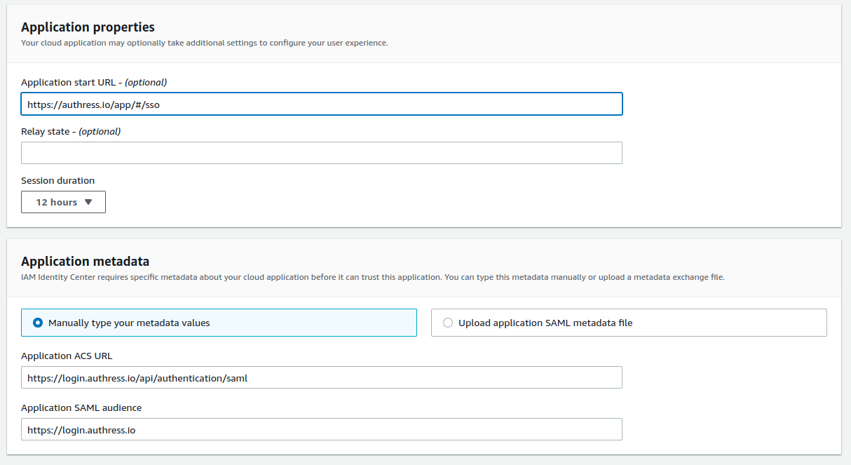Select the 'Manually type your metadata values' radio button
The height and width of the screenshot is (465, 851).
click(39, 322)
